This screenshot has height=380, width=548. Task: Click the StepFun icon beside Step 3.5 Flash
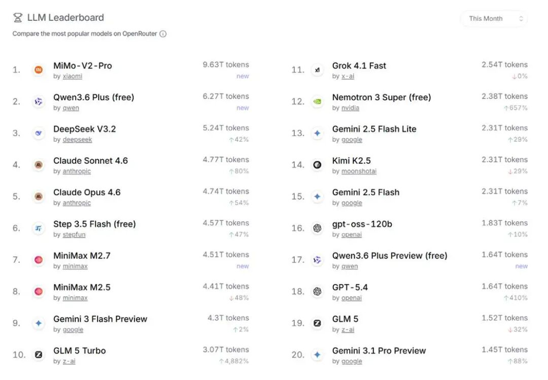point(38,228)
